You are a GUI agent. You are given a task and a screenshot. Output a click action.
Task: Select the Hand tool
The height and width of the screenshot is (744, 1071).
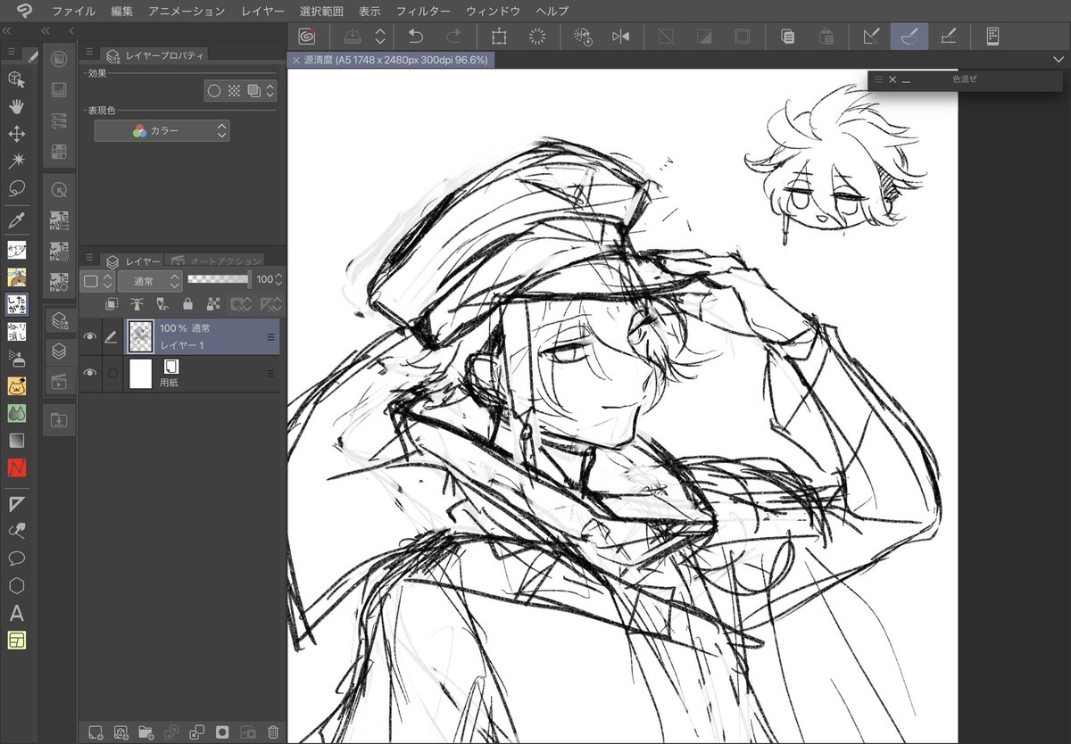(16, 107)
